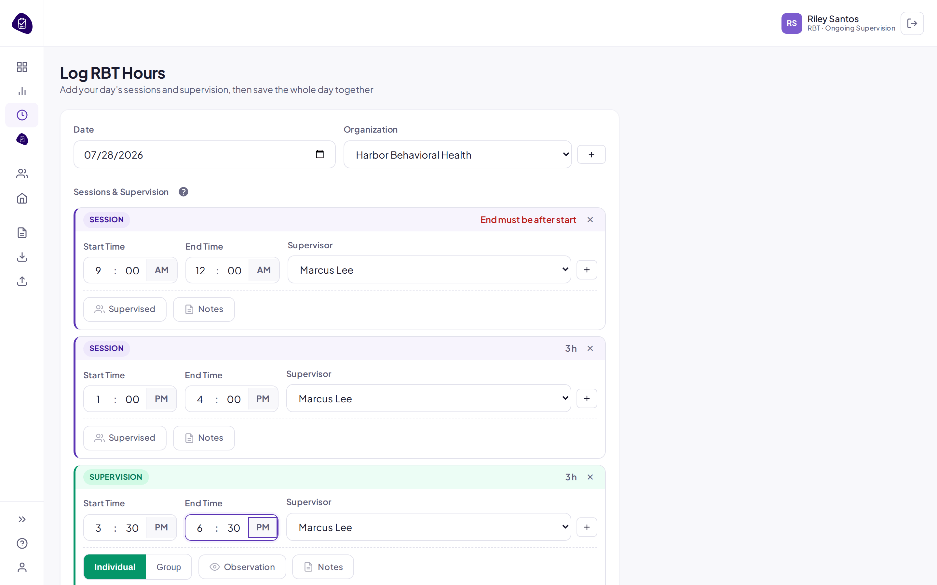Open the bar chart analytics icon

tap(22, 91)
